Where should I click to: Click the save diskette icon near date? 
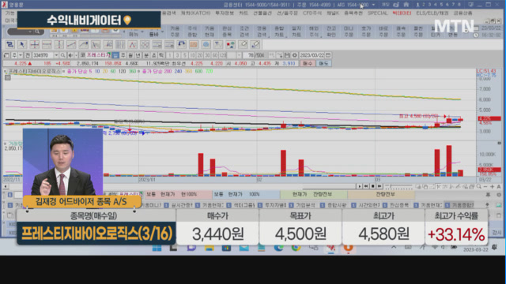click(287, 55)
